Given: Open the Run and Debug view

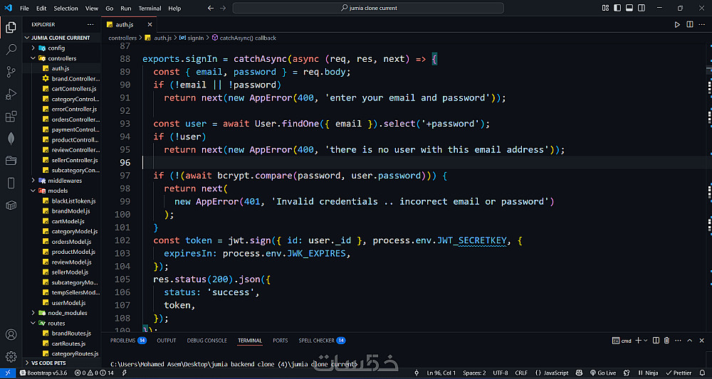Looking at the screenshot, I should (11, 94).
